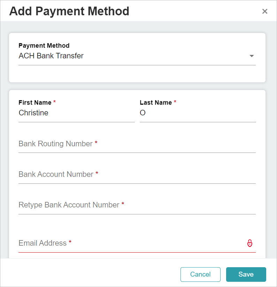277x287 pixels.
Task: Cancel adding the payment method
Action: point(200,274)
